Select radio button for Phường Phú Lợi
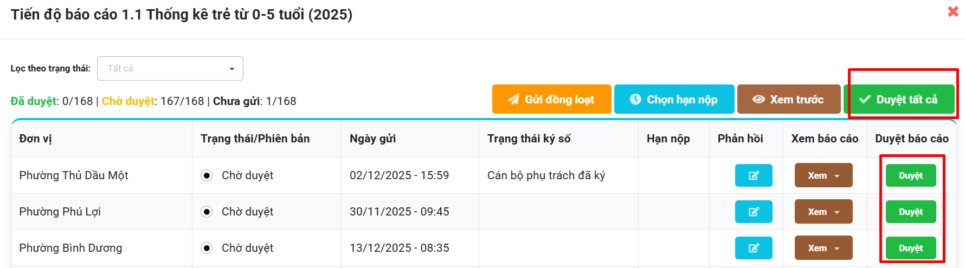The width and height of the screenshot is (965, 268). [207, 212]
